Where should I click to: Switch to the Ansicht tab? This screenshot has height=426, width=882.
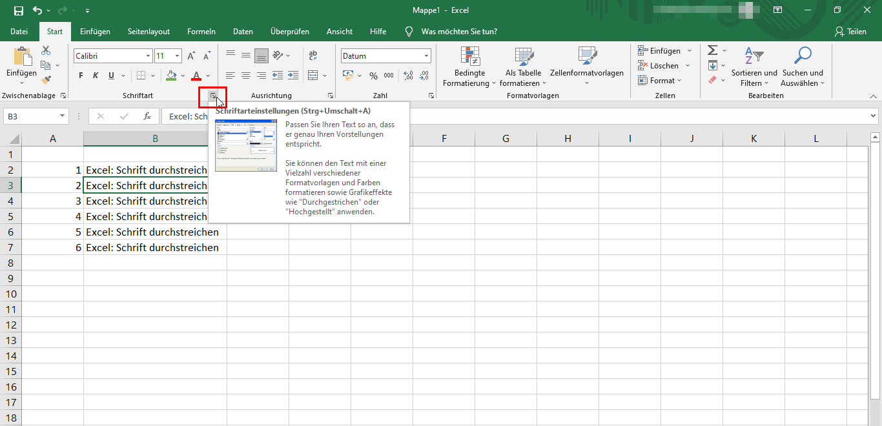[340, 32]
